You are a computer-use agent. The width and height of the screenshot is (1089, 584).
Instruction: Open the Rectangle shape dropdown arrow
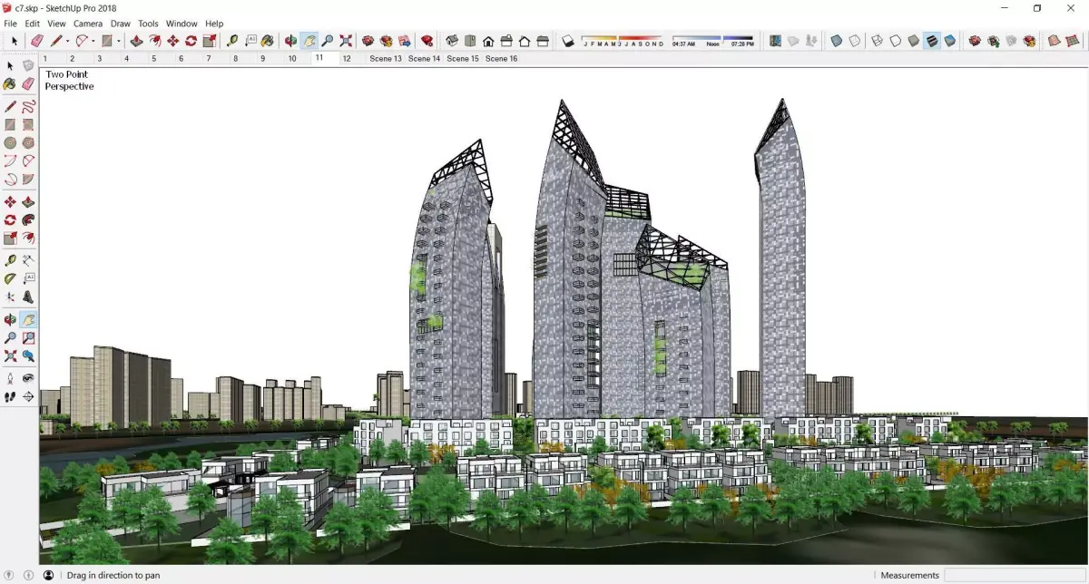pos(118,41)
